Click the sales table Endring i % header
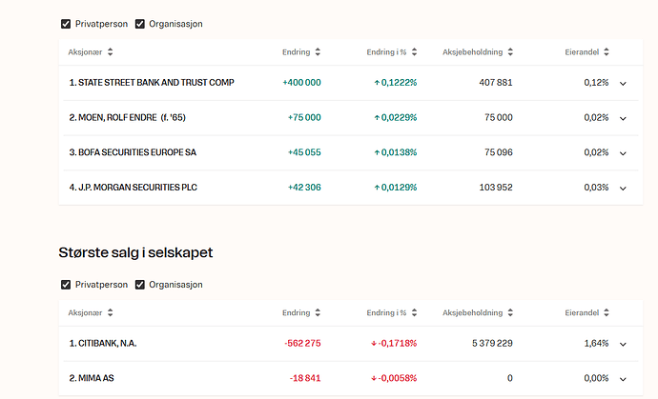 386,312
